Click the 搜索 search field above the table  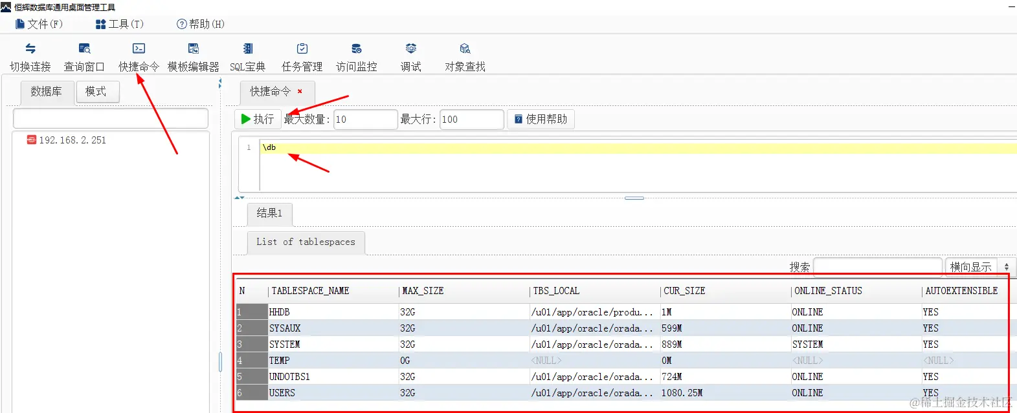click(x=877, y=267)
